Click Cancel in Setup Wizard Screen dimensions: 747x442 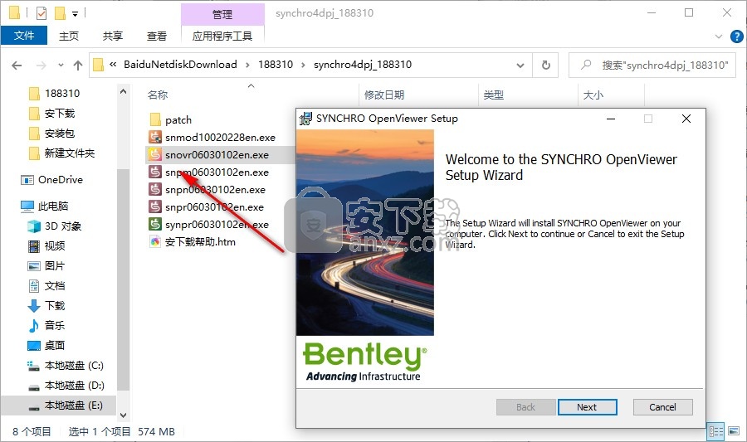662,407
